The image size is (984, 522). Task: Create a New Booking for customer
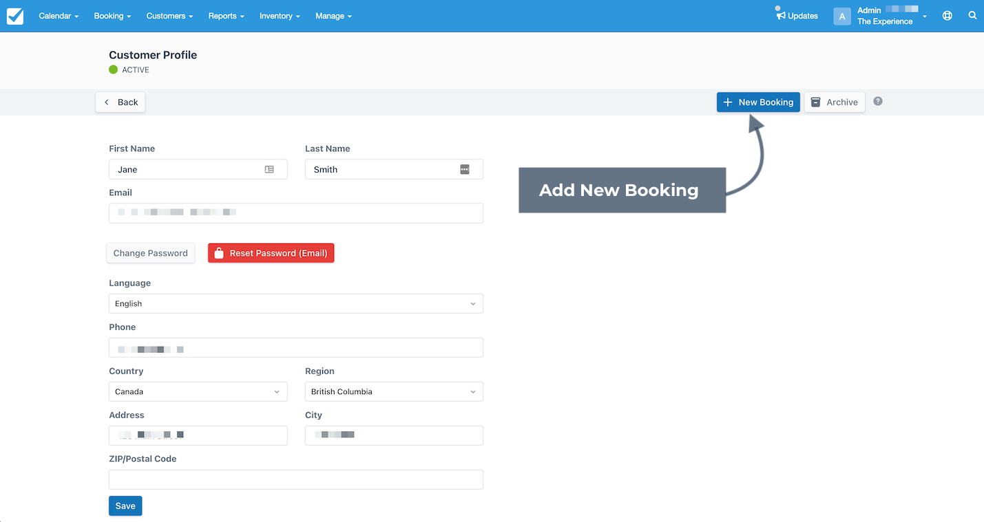(758, 102)
